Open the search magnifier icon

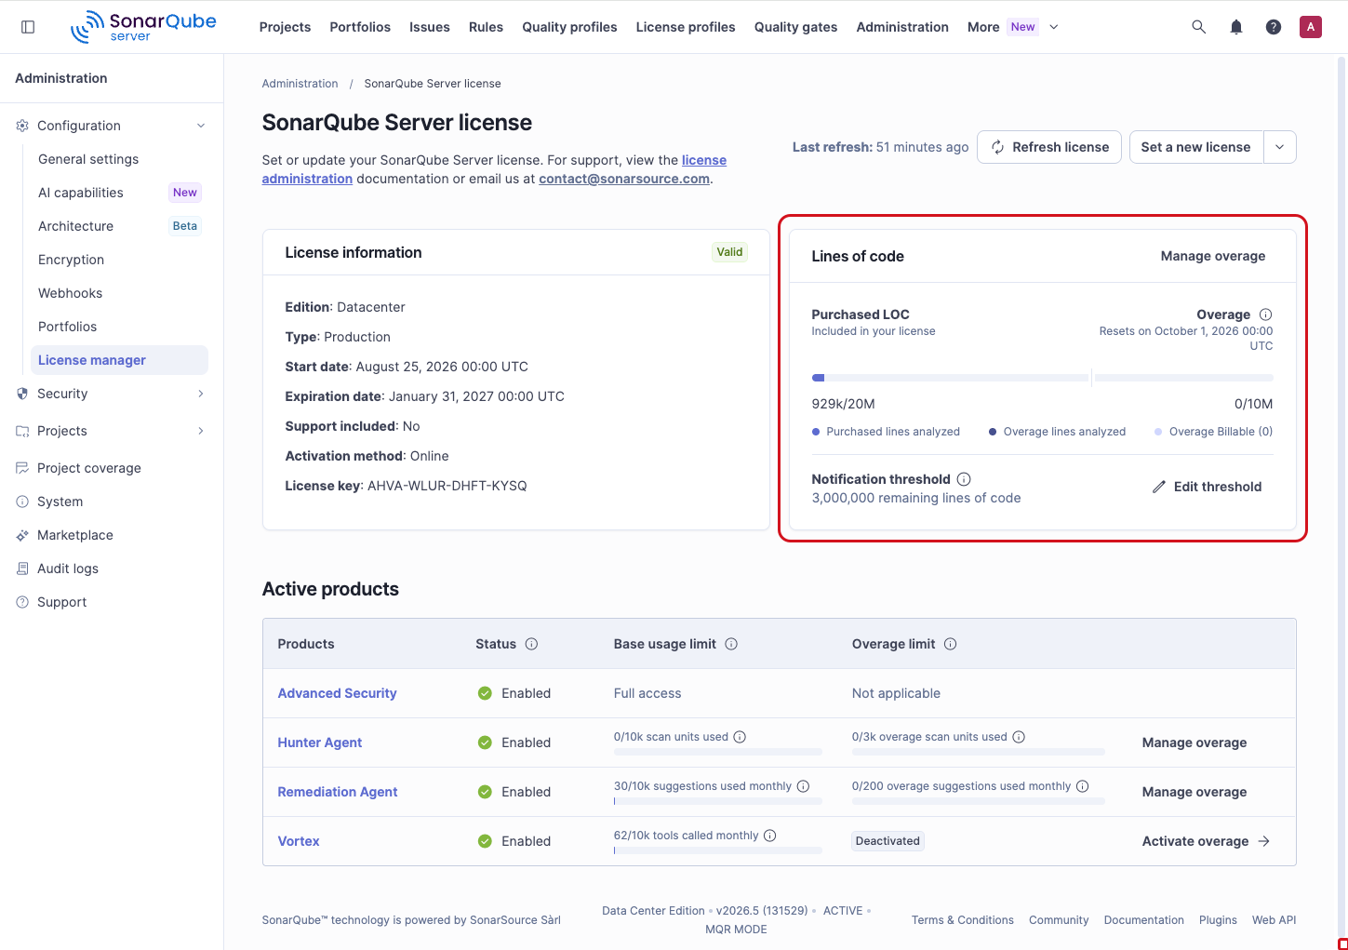coord(1198,27)
